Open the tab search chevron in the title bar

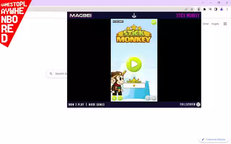202,3
